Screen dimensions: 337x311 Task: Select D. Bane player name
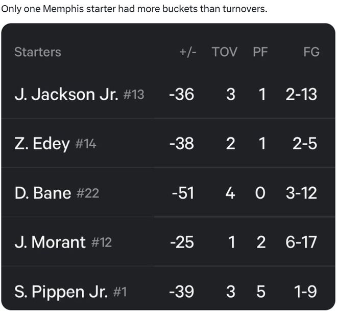(x=43, y=193)
